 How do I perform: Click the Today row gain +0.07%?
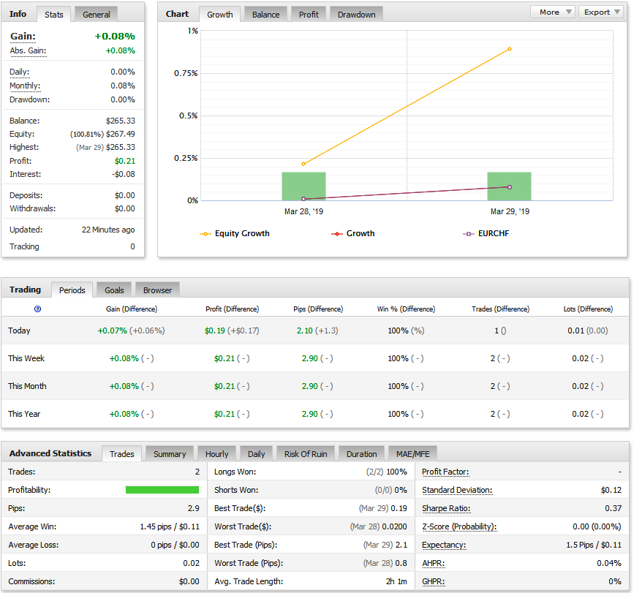(x=112, y=331)
